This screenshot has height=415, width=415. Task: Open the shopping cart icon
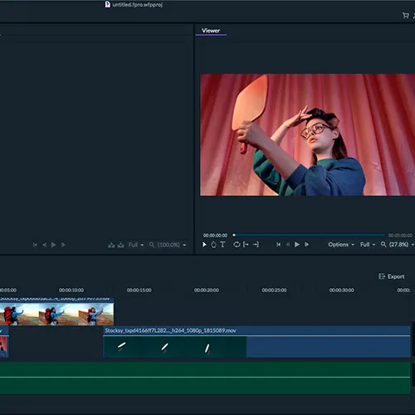[406, 16]
